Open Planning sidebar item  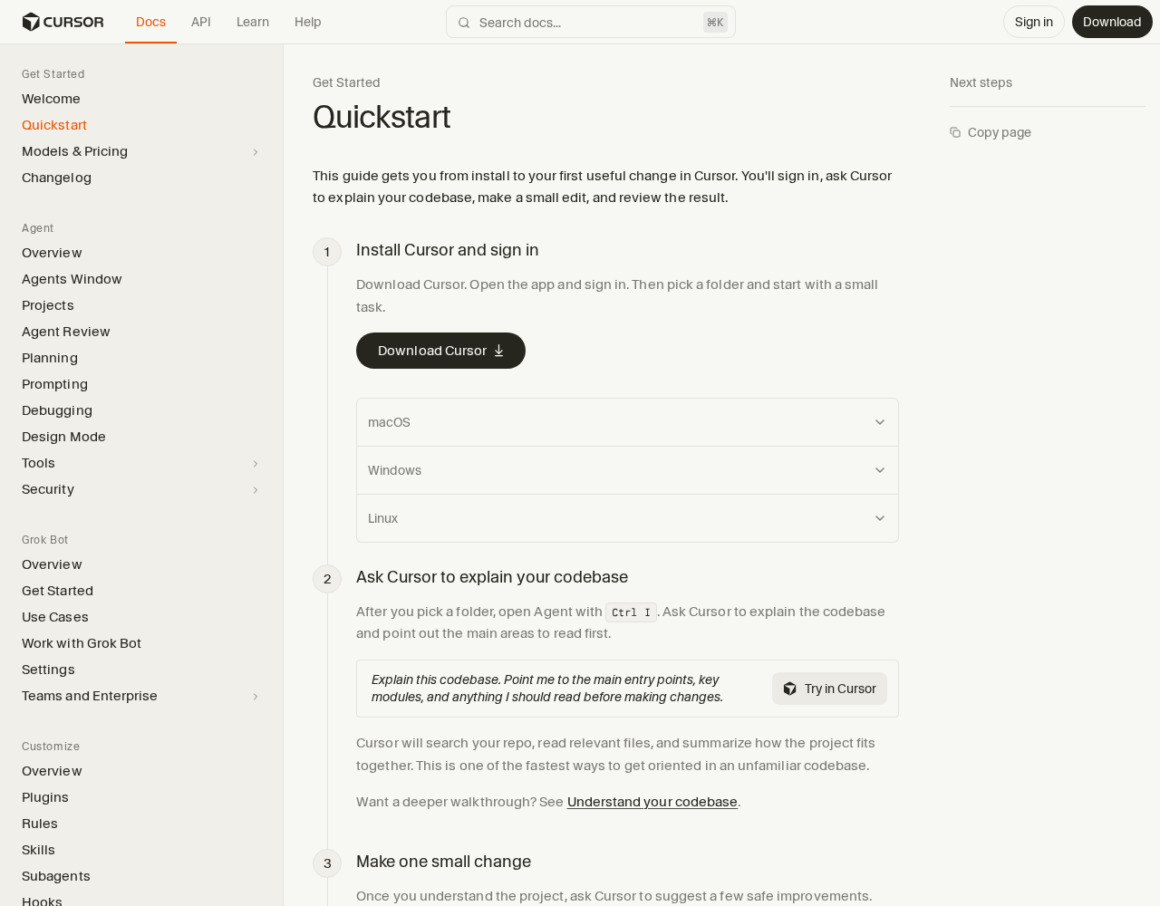(x=50, y=358)
